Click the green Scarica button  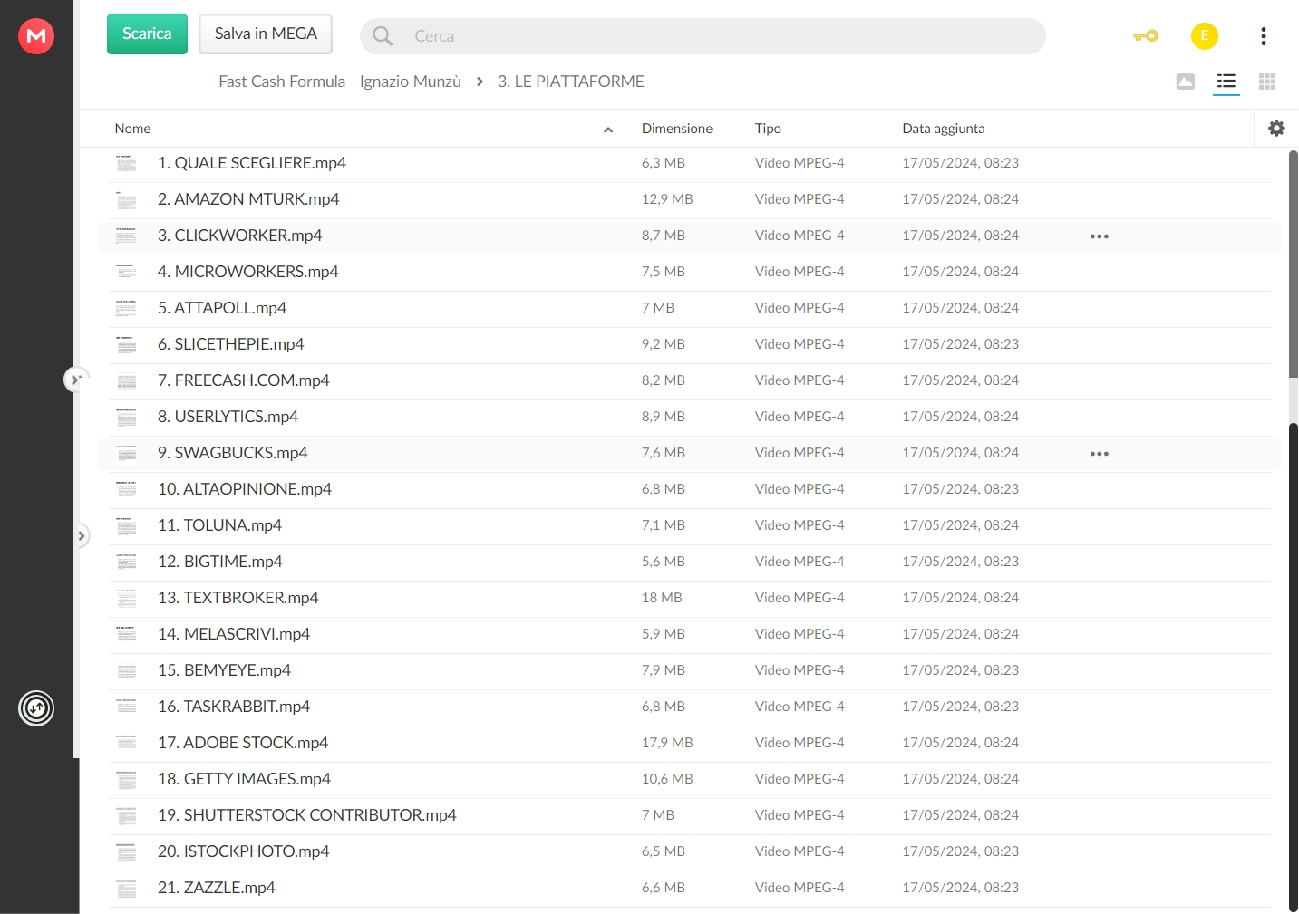click(147, 34)
